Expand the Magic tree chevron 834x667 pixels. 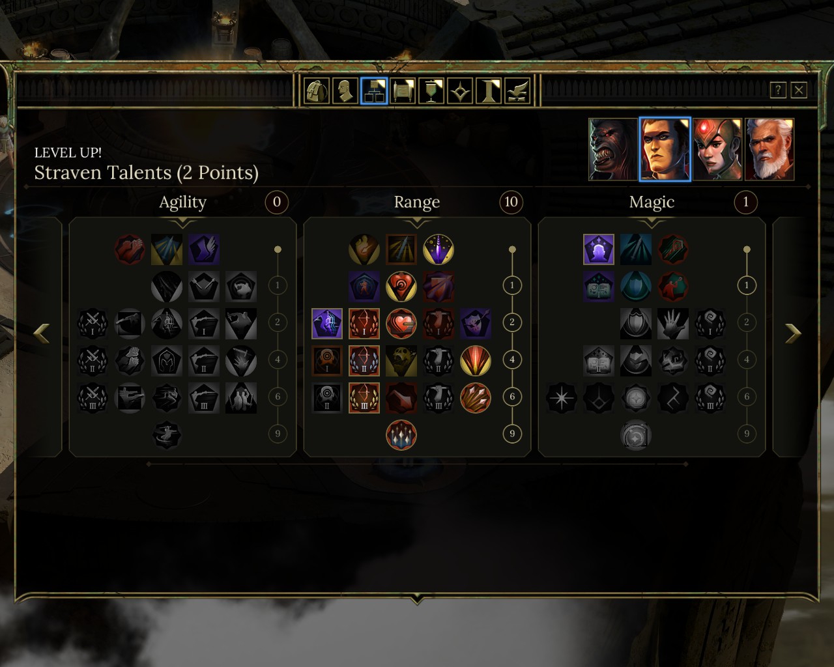tap(652, 223)
